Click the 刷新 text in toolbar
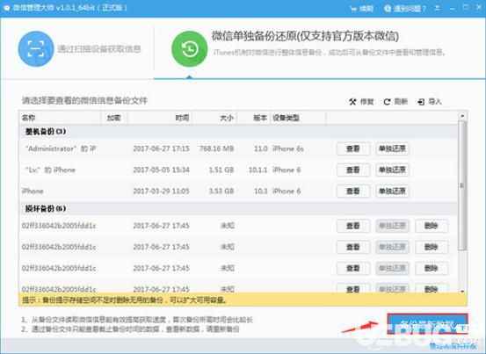 tap(401, 102)
